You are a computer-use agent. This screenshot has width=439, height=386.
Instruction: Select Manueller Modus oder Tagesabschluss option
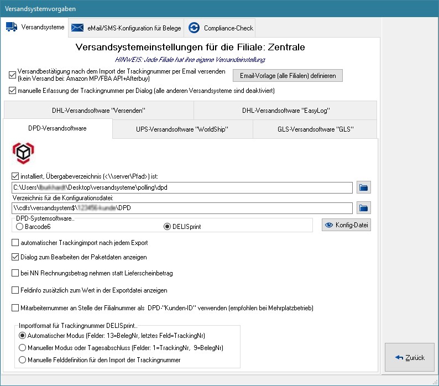[x=23, y=348]
